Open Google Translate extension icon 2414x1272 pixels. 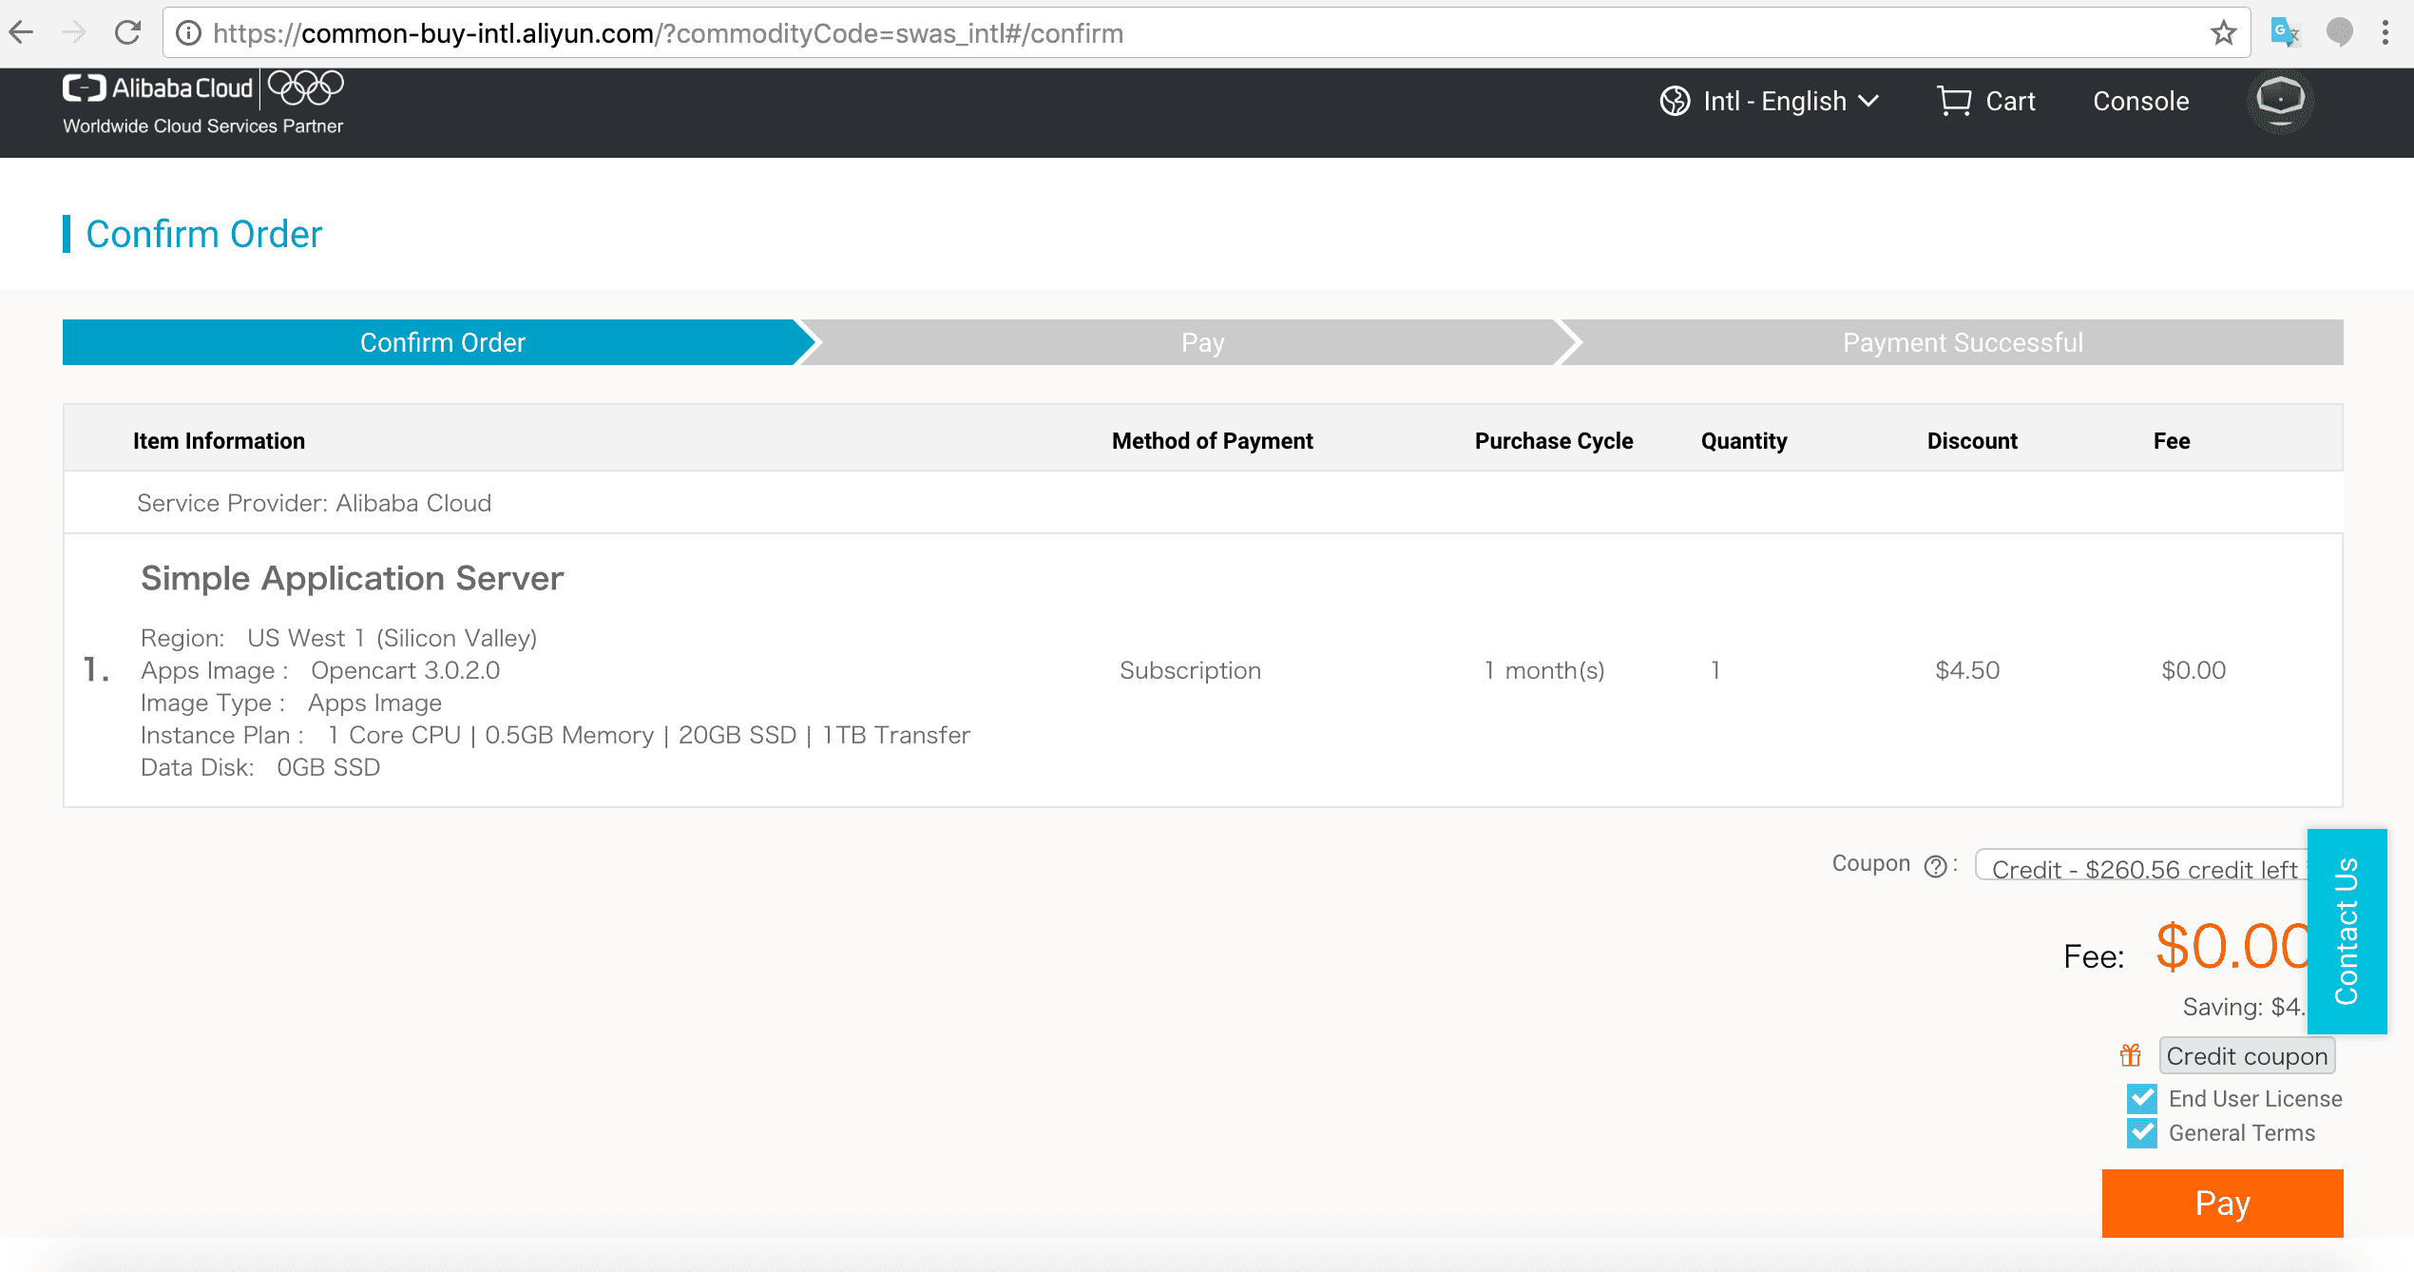[2284, 33]
